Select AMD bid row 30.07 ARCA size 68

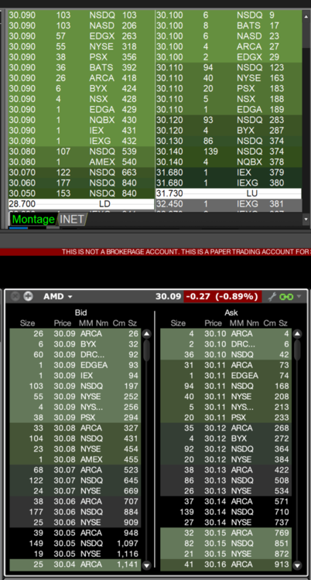click(75, 470)
